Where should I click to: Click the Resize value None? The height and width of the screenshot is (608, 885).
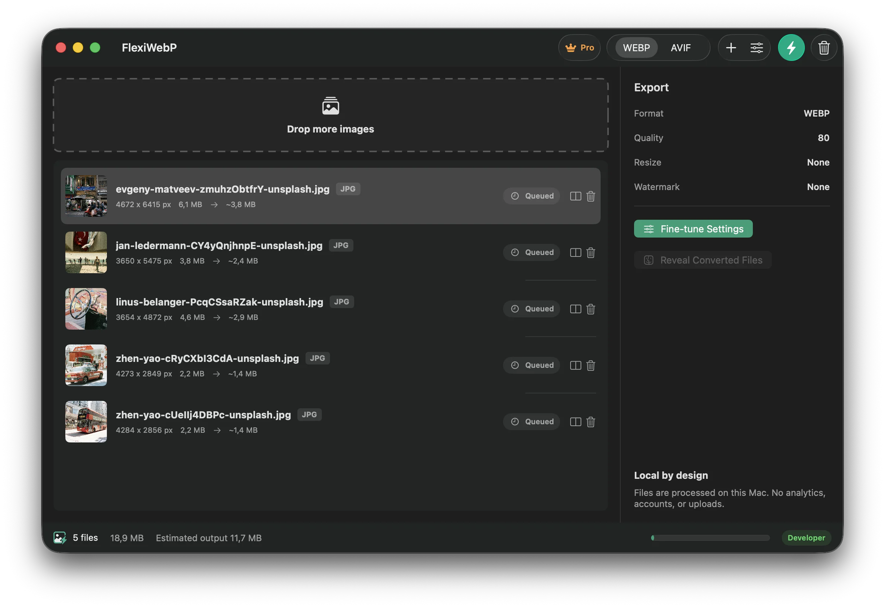tap(818, 163)
